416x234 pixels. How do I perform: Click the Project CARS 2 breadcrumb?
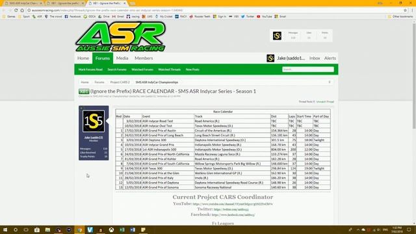(x=120, y=83)
